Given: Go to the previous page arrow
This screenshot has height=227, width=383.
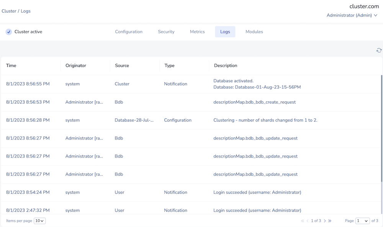Looking at the screenshot, I should (x=308, y=221).
